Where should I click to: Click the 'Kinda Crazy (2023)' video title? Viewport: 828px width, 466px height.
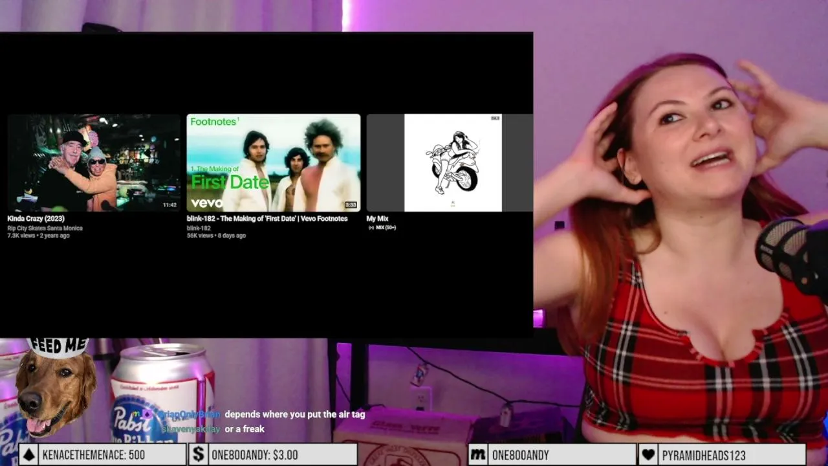pyautogui.click(x=36, y=219)
